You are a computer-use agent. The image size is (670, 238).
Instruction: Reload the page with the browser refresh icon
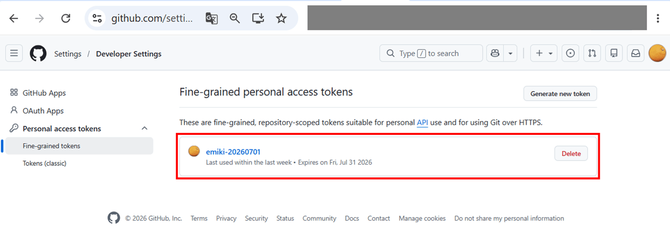[65, 18]
